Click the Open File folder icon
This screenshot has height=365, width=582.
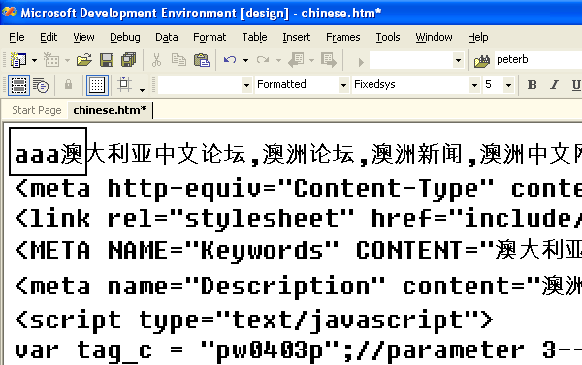(84, 60)
